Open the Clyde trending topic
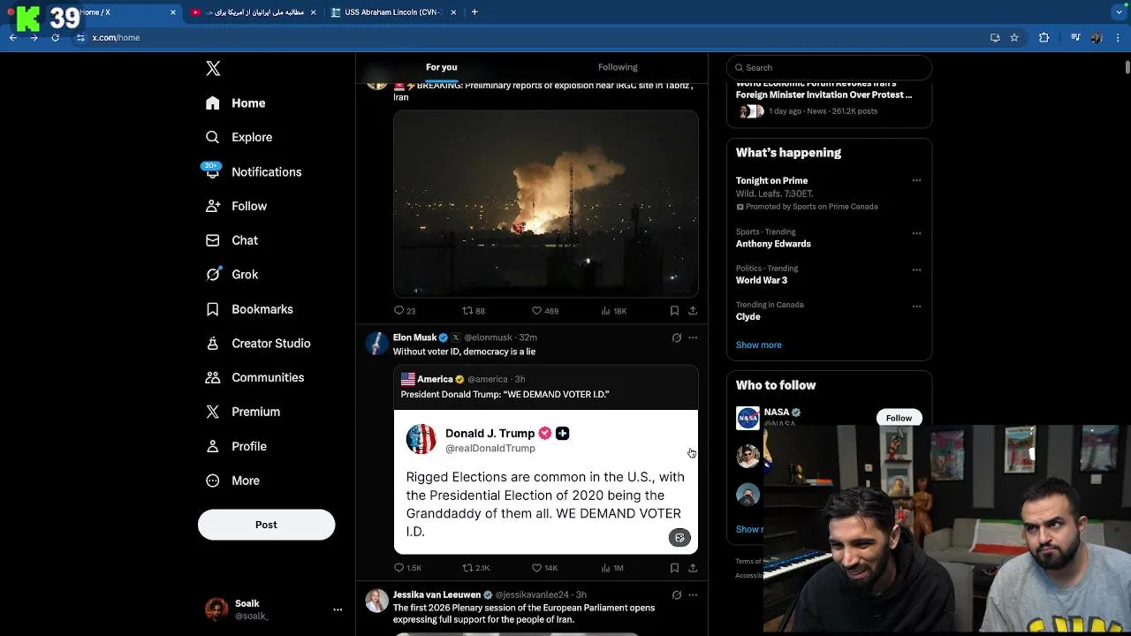1131x636 pixels. [x=748, y=316]
